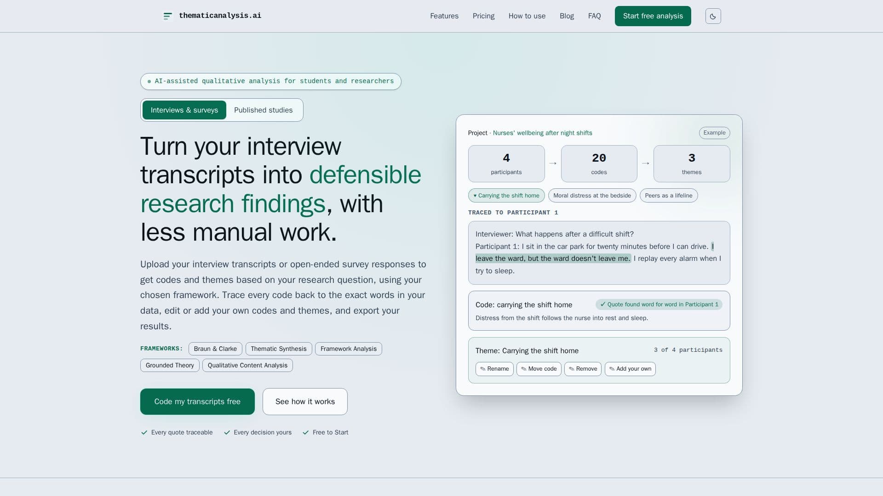Click the Rename pencil button
The width and height of the screenshot is (883, 496).
pyautogui.click(x=494, y=369)
